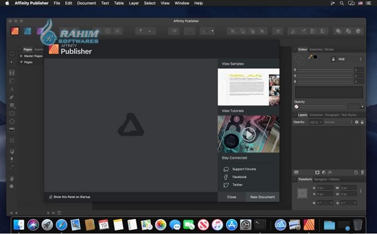Screen dimensions: 377x234
Task: Switch to the Swatches tab
Action: (x=315, y=50)
